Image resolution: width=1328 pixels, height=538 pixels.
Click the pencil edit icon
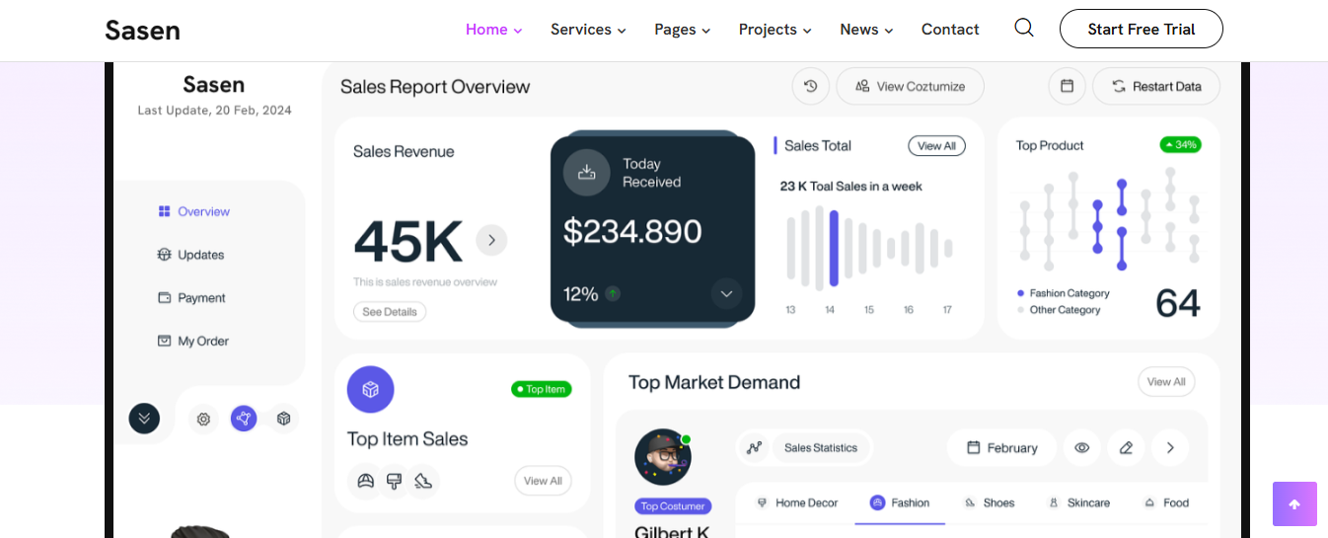1126,447
